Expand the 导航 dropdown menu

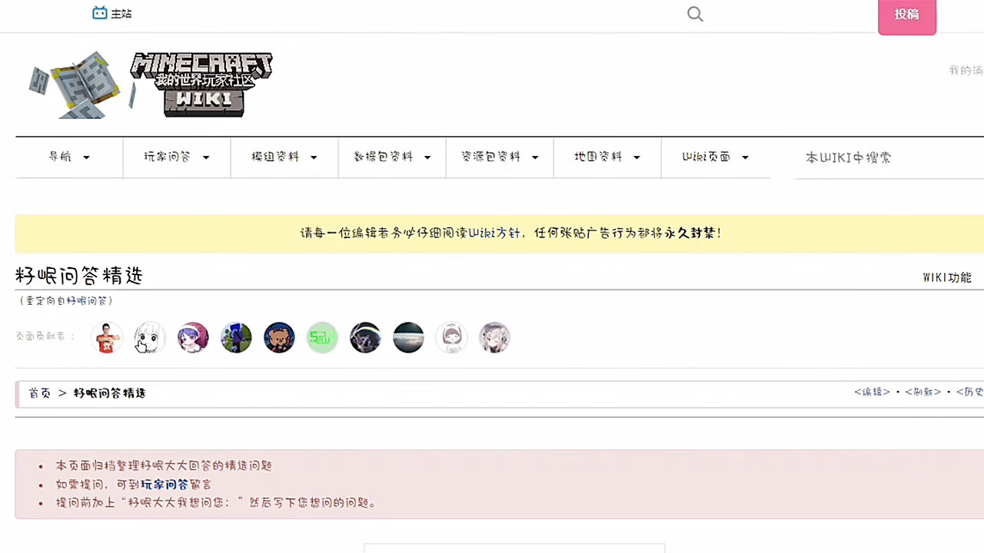69,157
